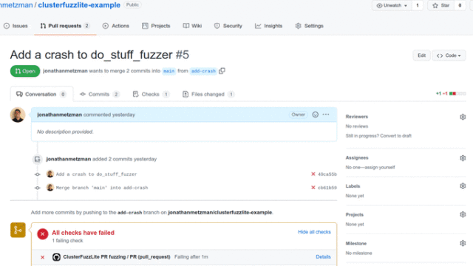The image size is (473, 266).
Task: Click jonathanmetzman author link in PR header
Action: tap(65, 71)
